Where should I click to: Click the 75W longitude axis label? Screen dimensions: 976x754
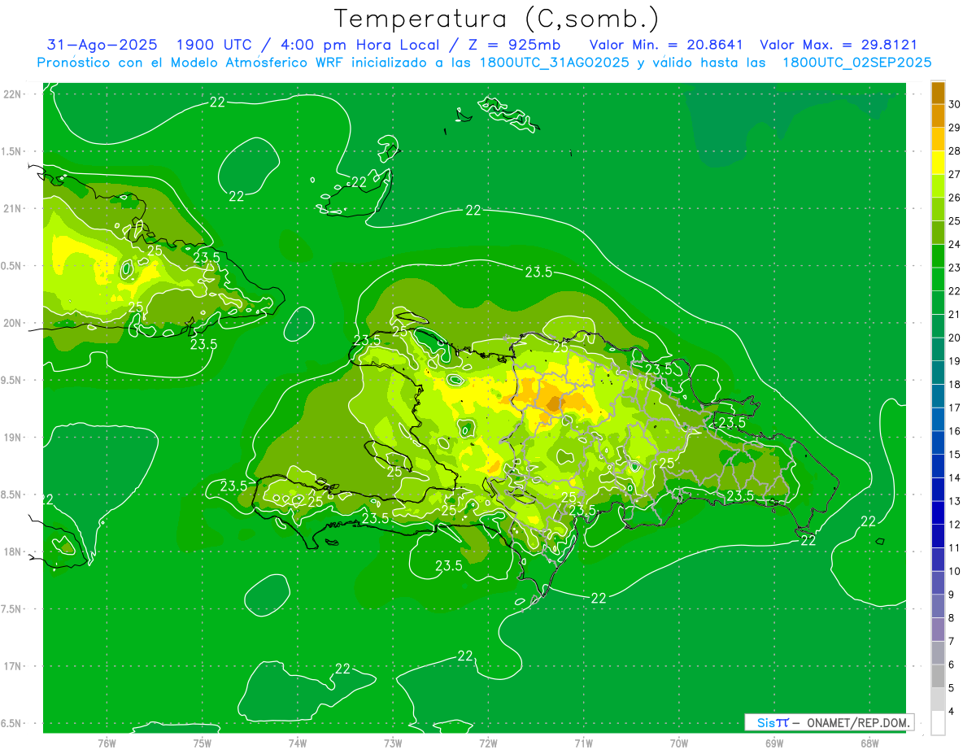coord(203,743)
